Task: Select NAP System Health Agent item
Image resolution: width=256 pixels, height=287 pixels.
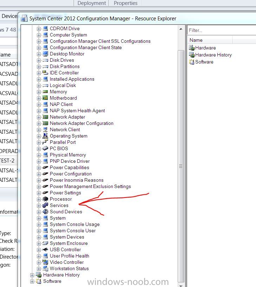Action: pos(77,111)
